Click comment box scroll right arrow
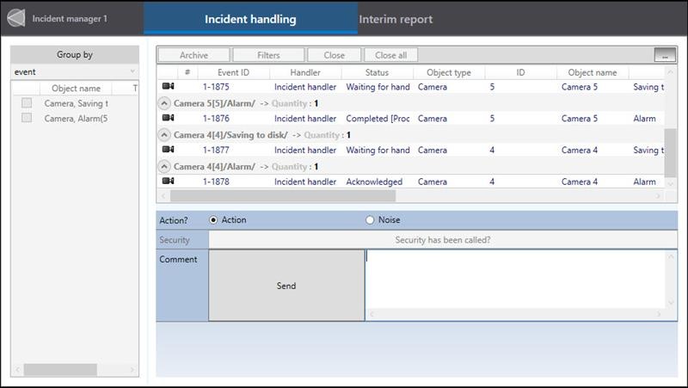The width and height of the screenshot is (688, 388). pos(659,314)
